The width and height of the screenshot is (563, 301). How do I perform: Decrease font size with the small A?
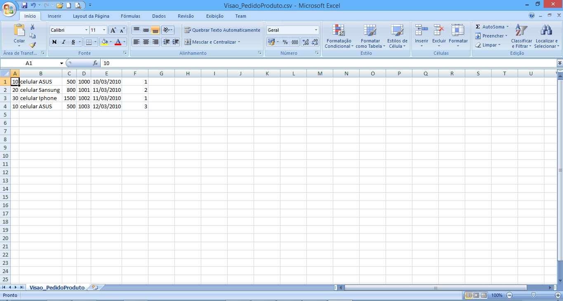(122, 30)
